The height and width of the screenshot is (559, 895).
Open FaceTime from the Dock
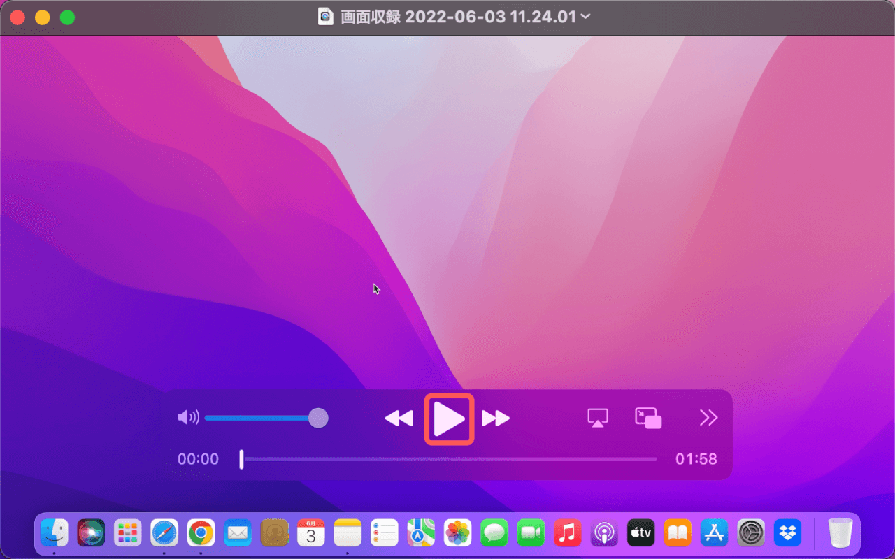pyautogui.click(x=531, y=533)
